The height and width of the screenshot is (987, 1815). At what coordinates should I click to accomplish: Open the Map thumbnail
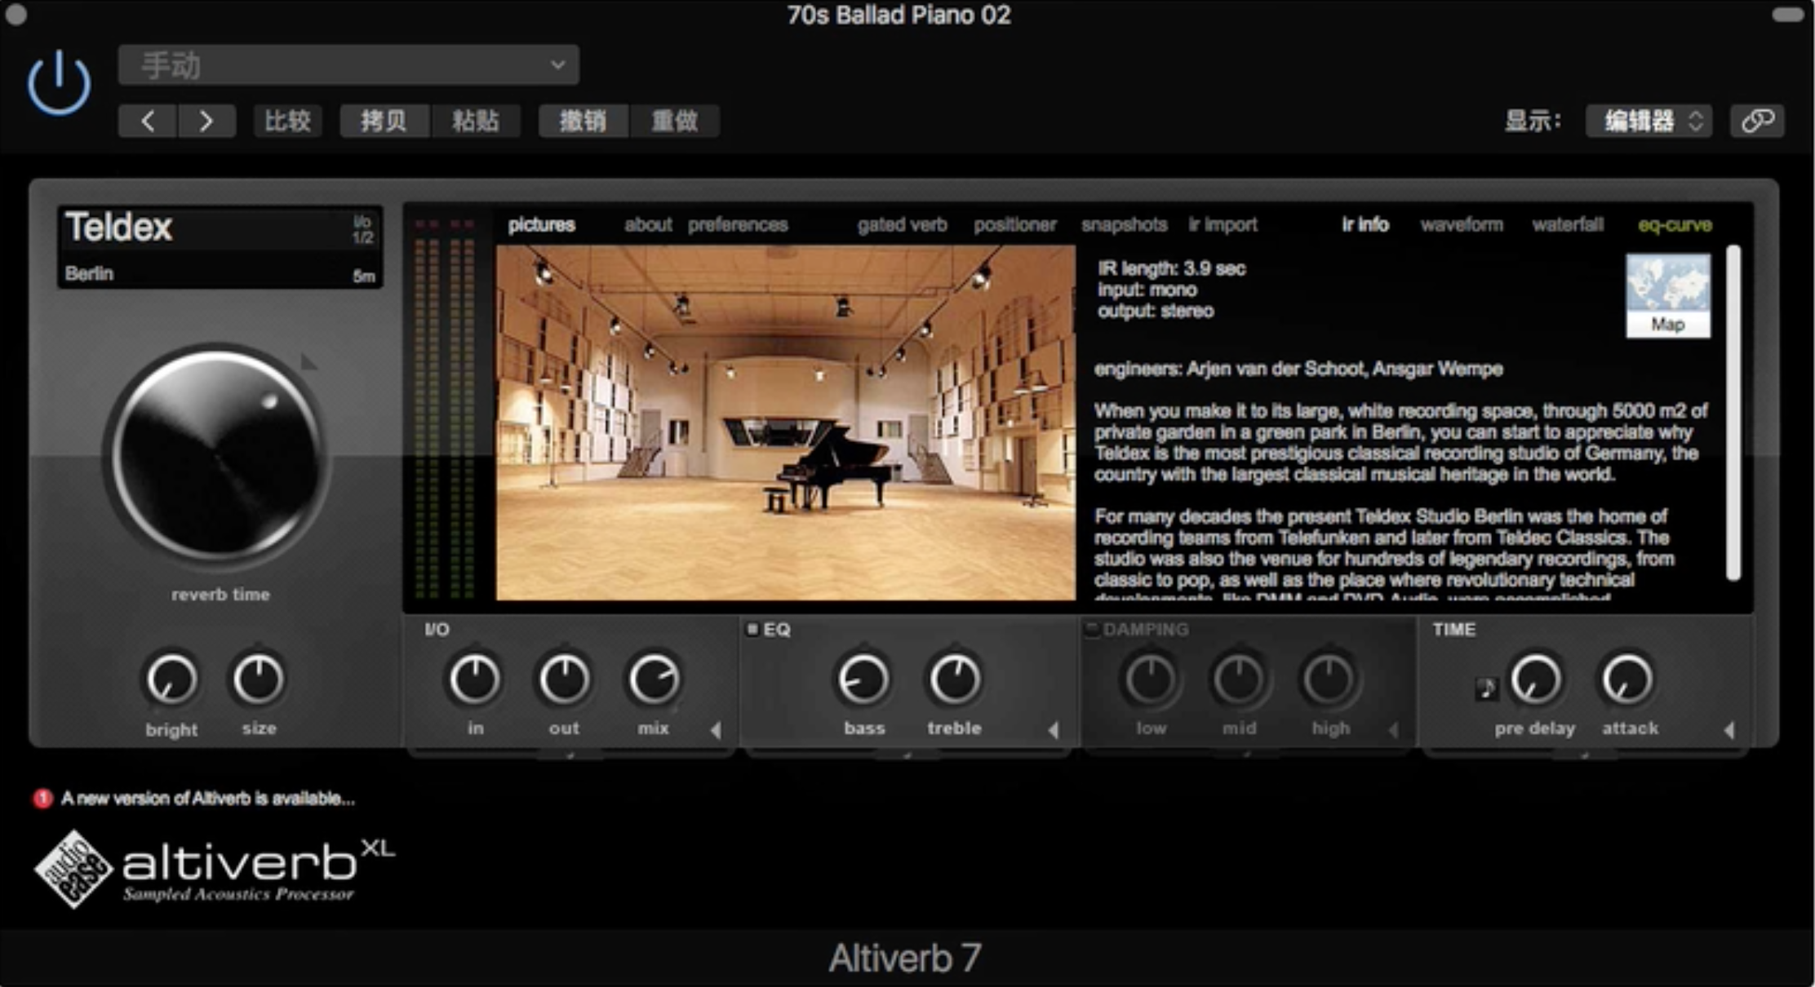1668,295
